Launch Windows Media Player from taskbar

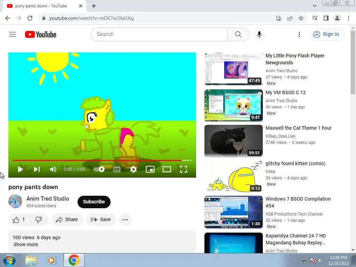coord(52,260)
